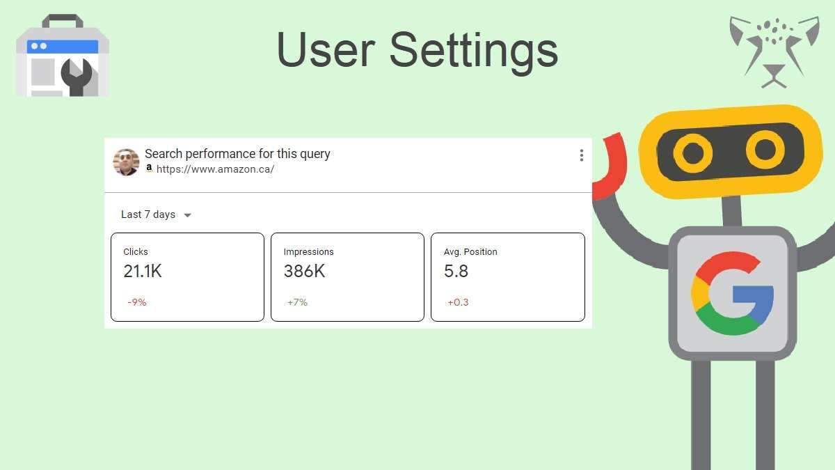Click the User Settings title text

pyautogui.click(x=417, y=50)
